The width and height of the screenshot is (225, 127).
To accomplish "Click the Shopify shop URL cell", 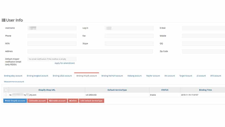I will 47,95.
